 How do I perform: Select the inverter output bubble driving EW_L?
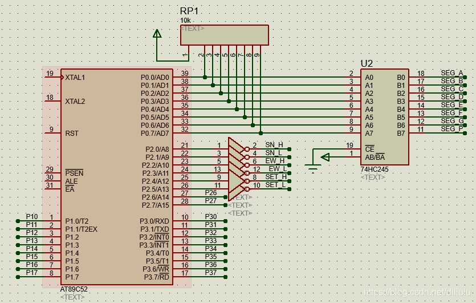[x=247, y=173]
